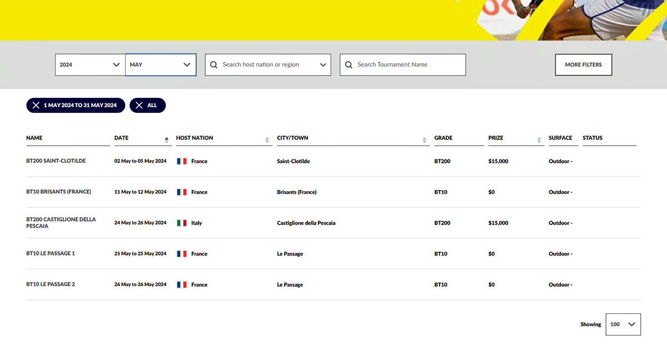Open the 2024 year dropdown

pos(89,64)
